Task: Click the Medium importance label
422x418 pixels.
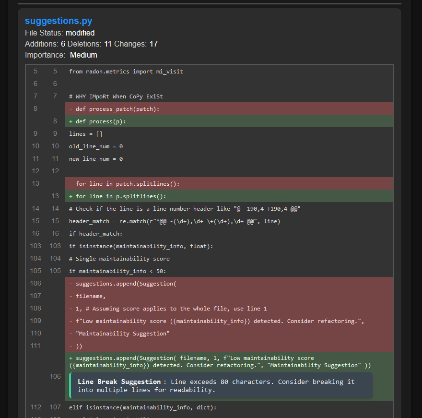Action: 83,55
